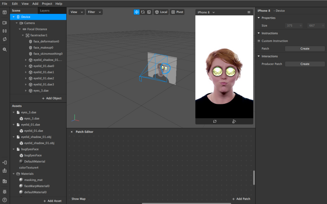Open the simulator hamburger menu
Image resolution: width=327 pixels, height=204 pixels.
(249, 12)
